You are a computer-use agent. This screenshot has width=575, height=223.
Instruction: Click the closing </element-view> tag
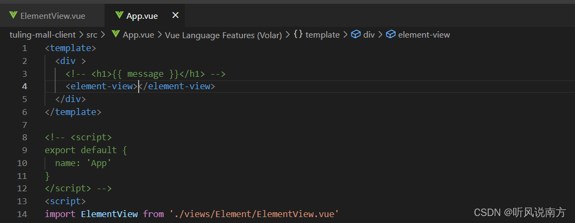coord(177,87)
